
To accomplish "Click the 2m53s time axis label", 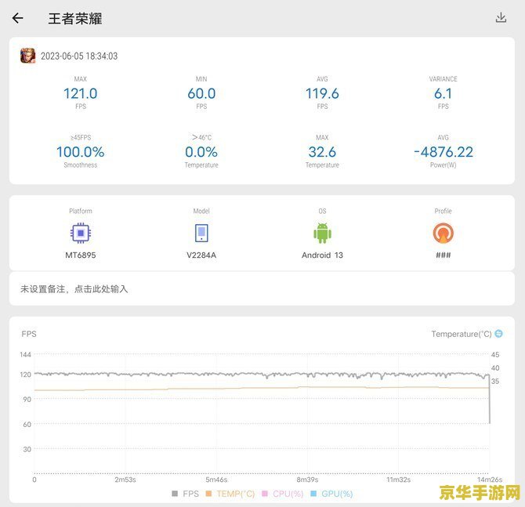I will click(x=125, y=480).
